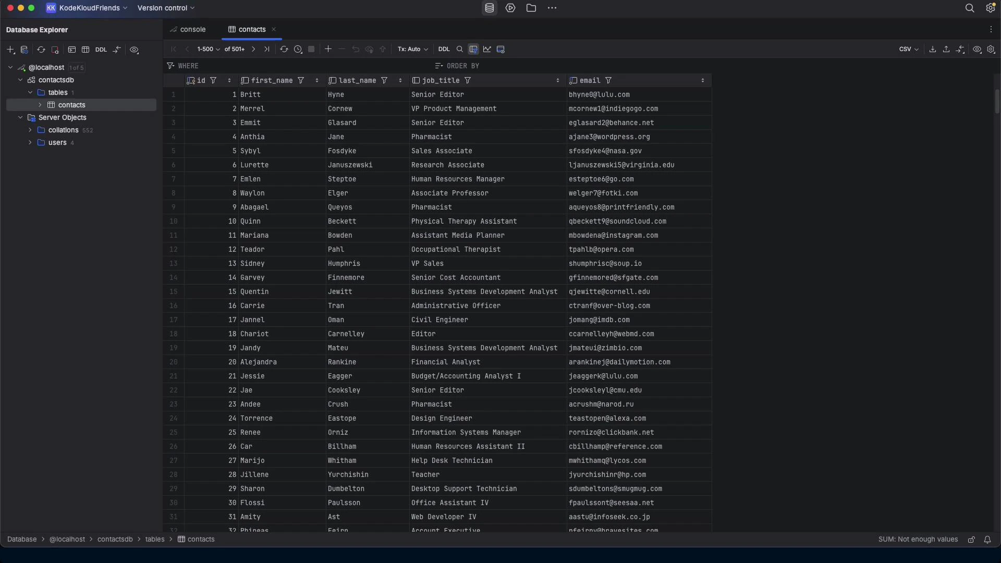Open notifications bell in status bar
This screenshot has width=1001, height=563.
point(987,540)
